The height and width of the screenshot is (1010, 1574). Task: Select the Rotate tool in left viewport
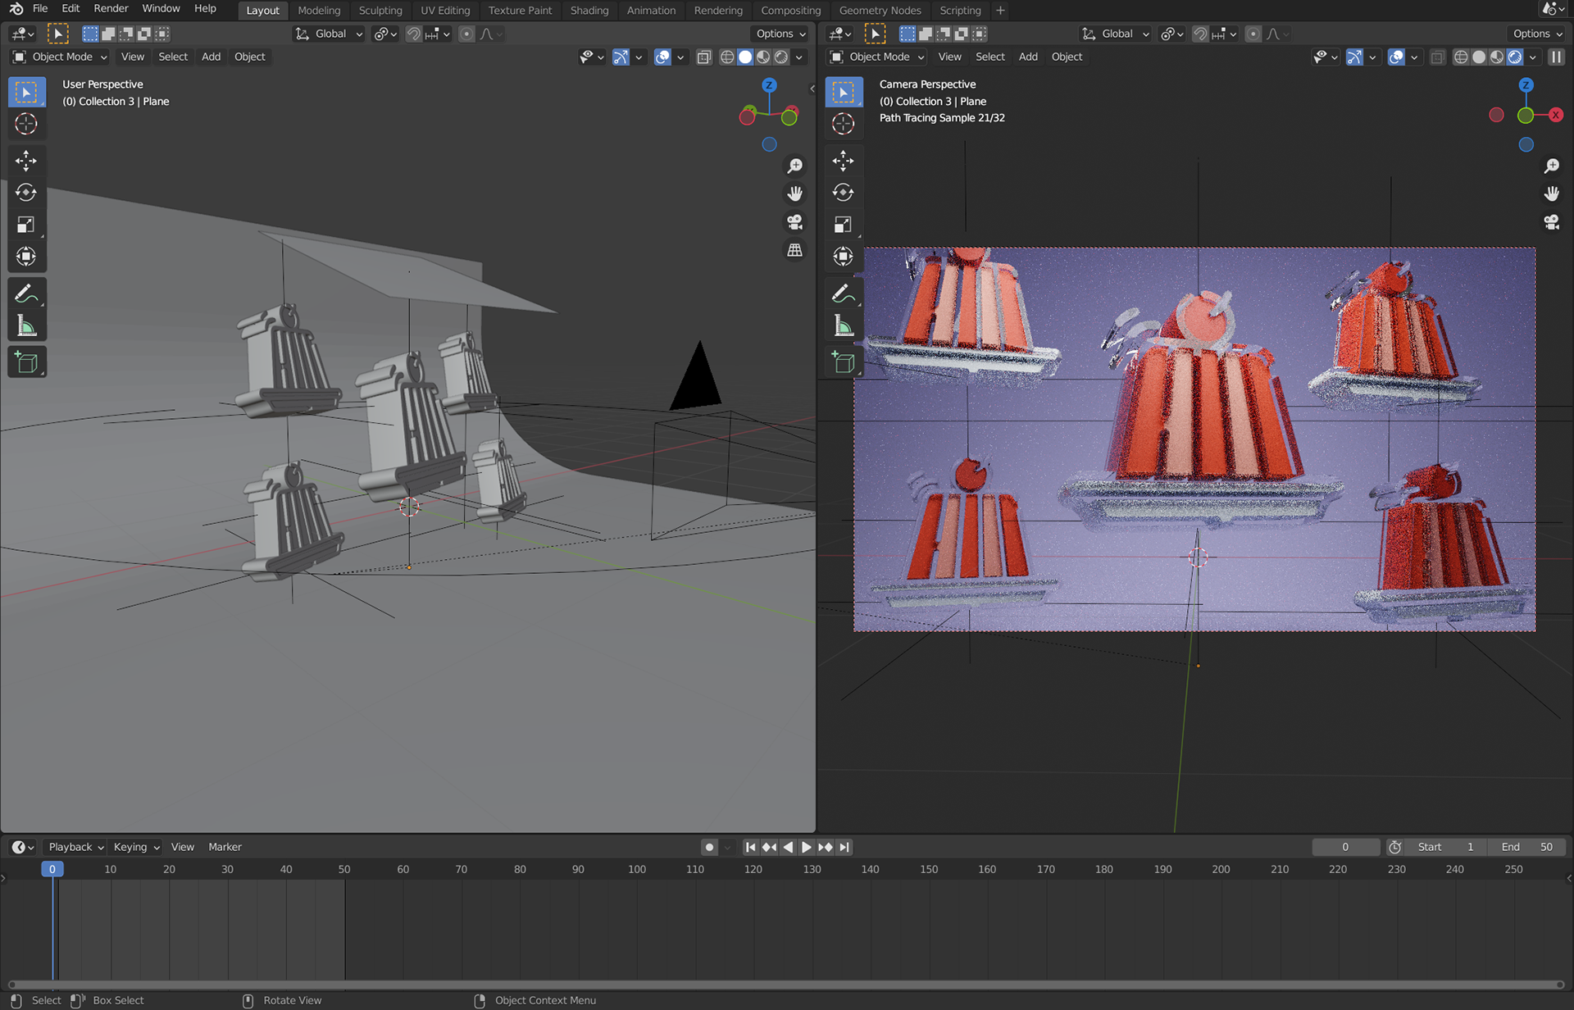(26, 193)
